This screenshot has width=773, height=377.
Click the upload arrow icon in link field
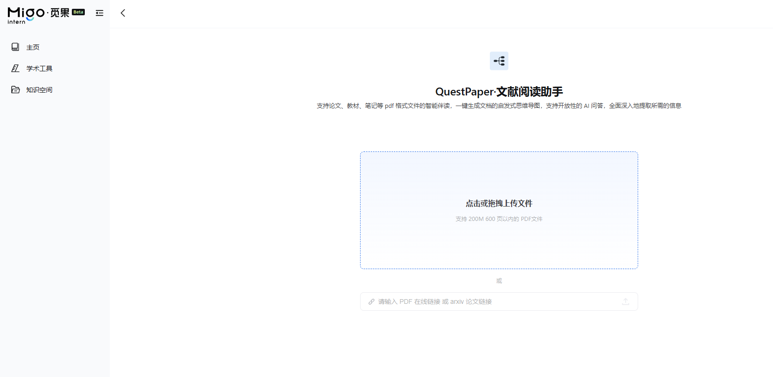pos(626,302)
